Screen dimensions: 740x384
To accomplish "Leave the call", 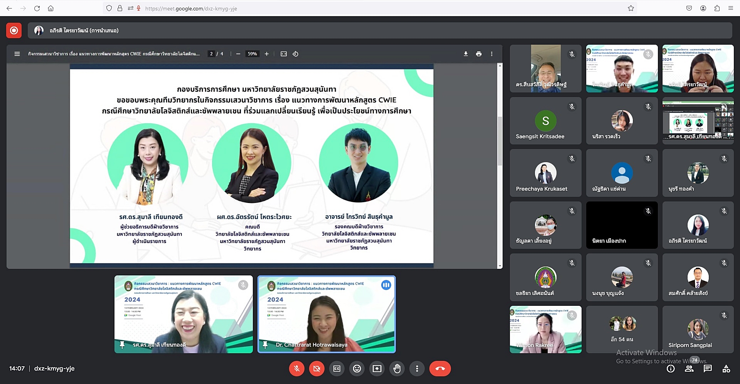I will tap(440, 369).
